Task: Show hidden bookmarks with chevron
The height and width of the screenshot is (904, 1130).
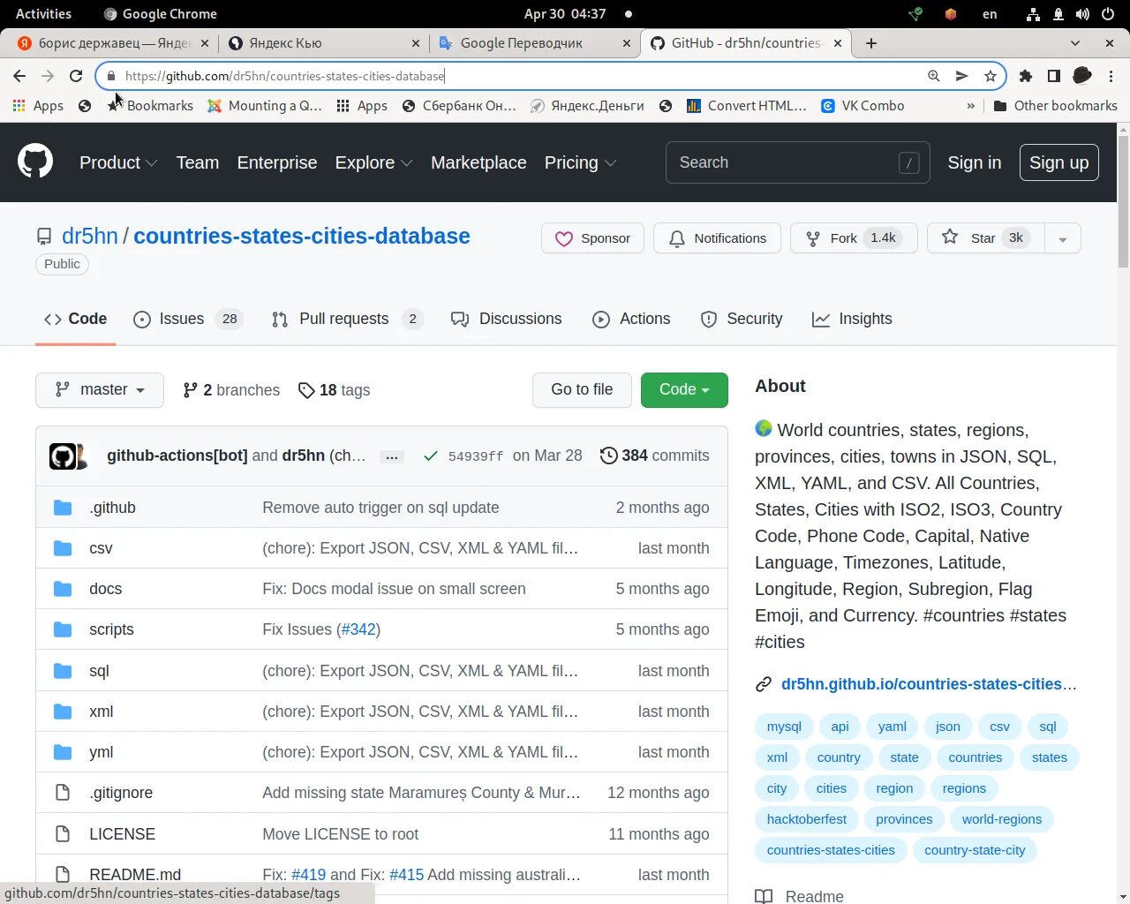Action: tap(970, 106)
